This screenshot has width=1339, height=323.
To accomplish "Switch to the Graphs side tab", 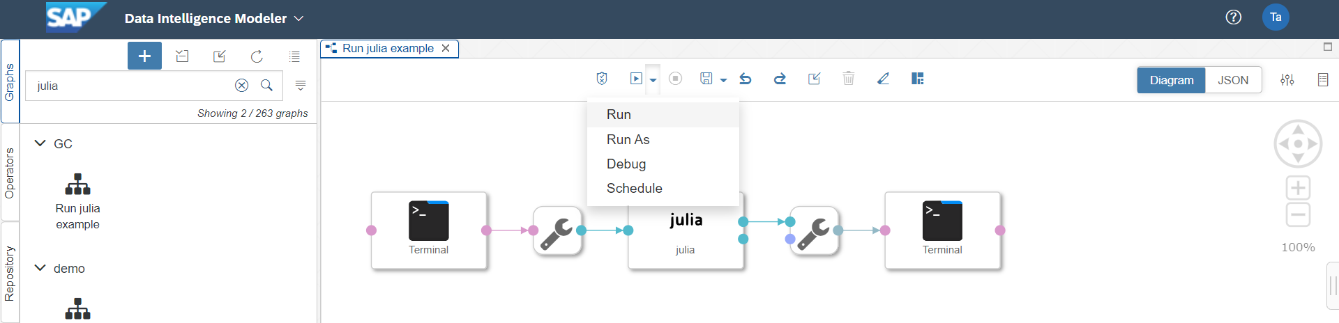I will tap(10, 81).
